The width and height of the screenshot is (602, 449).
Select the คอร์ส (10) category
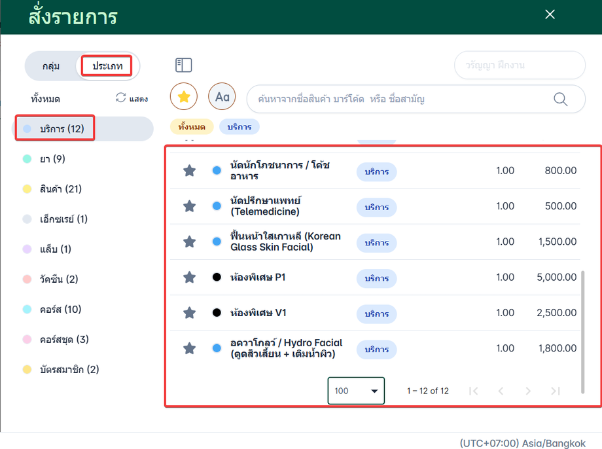coord(61,309)
